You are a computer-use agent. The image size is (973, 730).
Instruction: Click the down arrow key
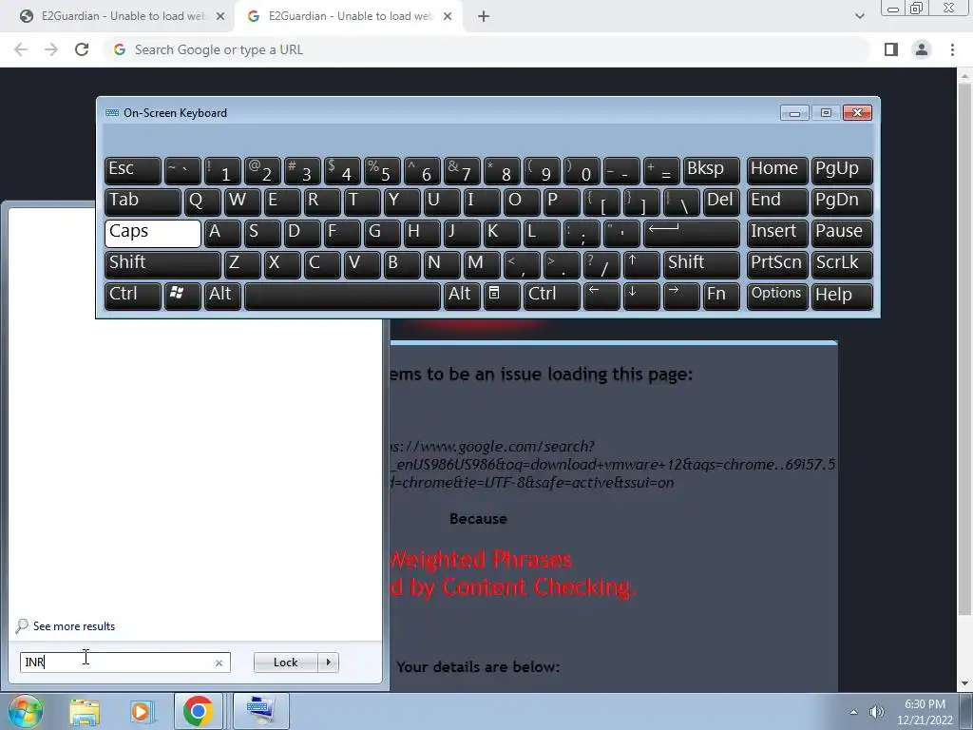tap(641, 296)
